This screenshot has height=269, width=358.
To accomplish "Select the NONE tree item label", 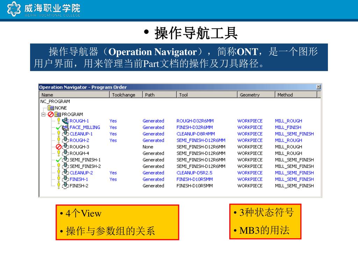I will 61,108.
